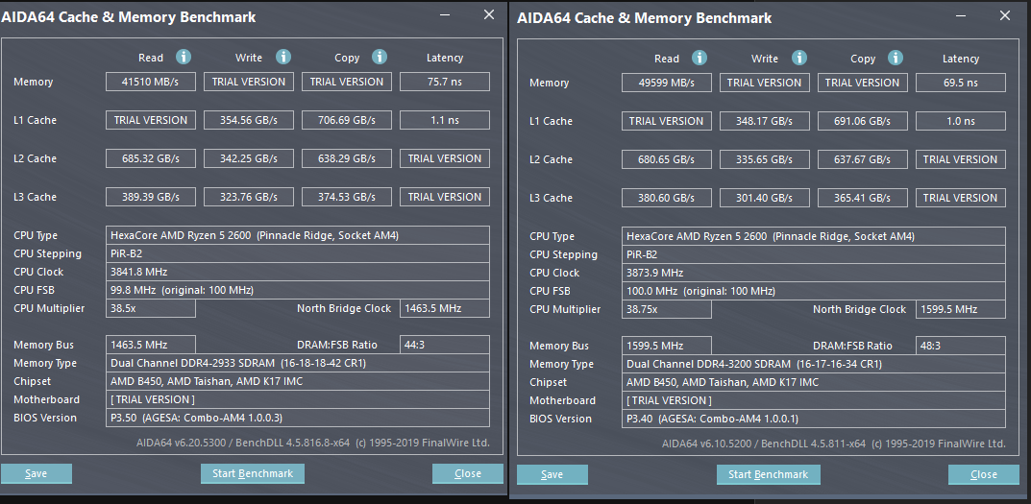This screenshot has width=1031, height=504.
Task: Click Motherboard TRIAL VERSION field in right window
Action: (813, 400)
